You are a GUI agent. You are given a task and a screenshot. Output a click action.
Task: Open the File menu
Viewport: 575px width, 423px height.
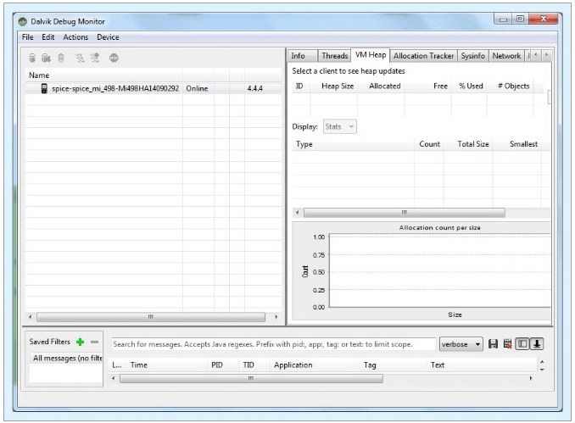[27, 37]
